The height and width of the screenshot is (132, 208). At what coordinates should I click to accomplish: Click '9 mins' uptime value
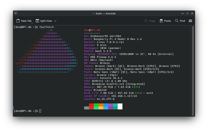coord(102,45)
